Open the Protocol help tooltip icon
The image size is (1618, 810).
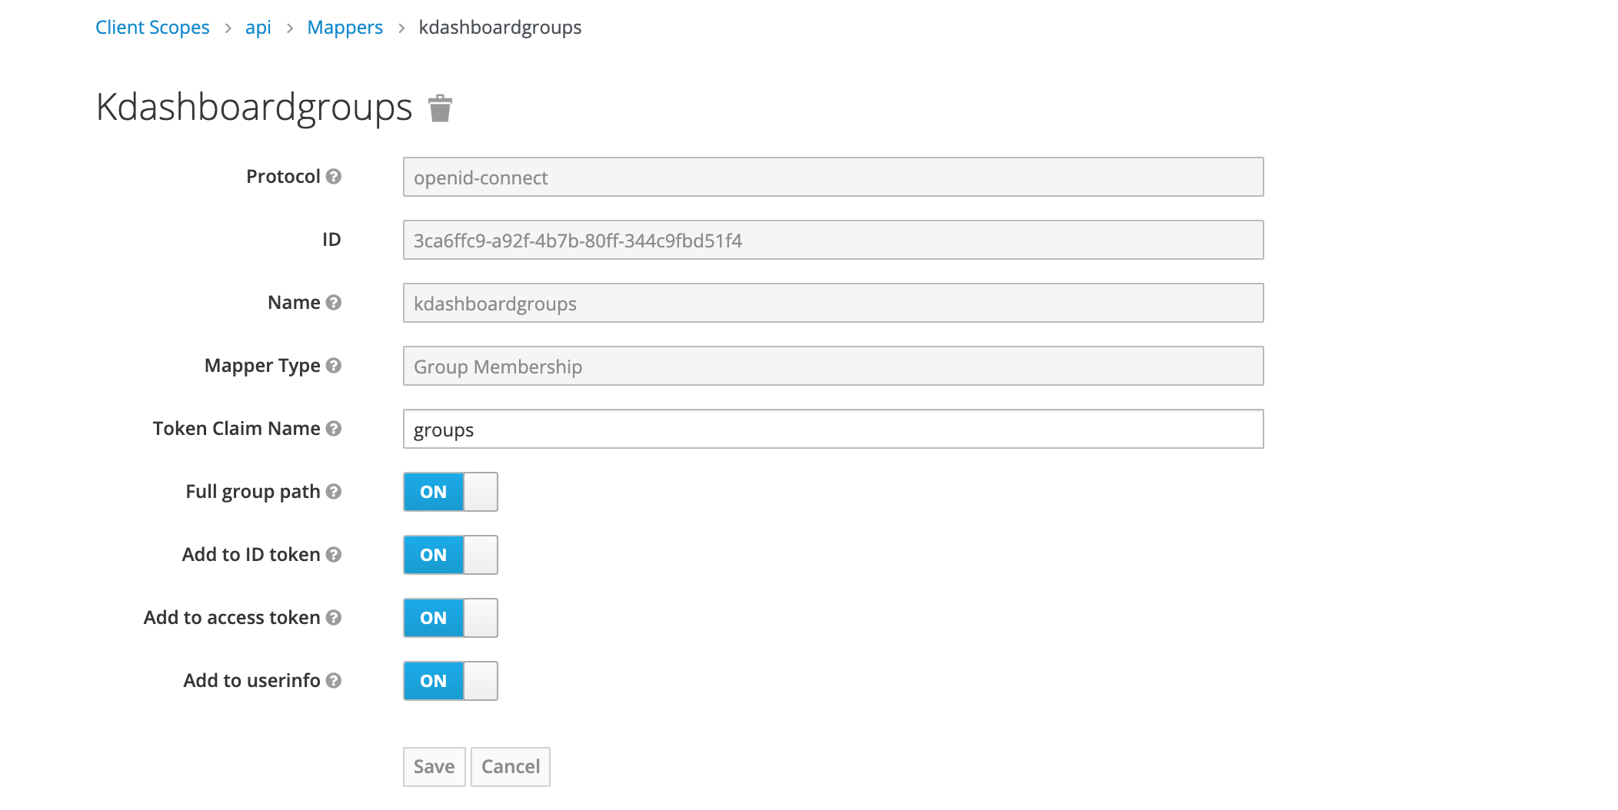pyautogui.click(x=334, y=176)
